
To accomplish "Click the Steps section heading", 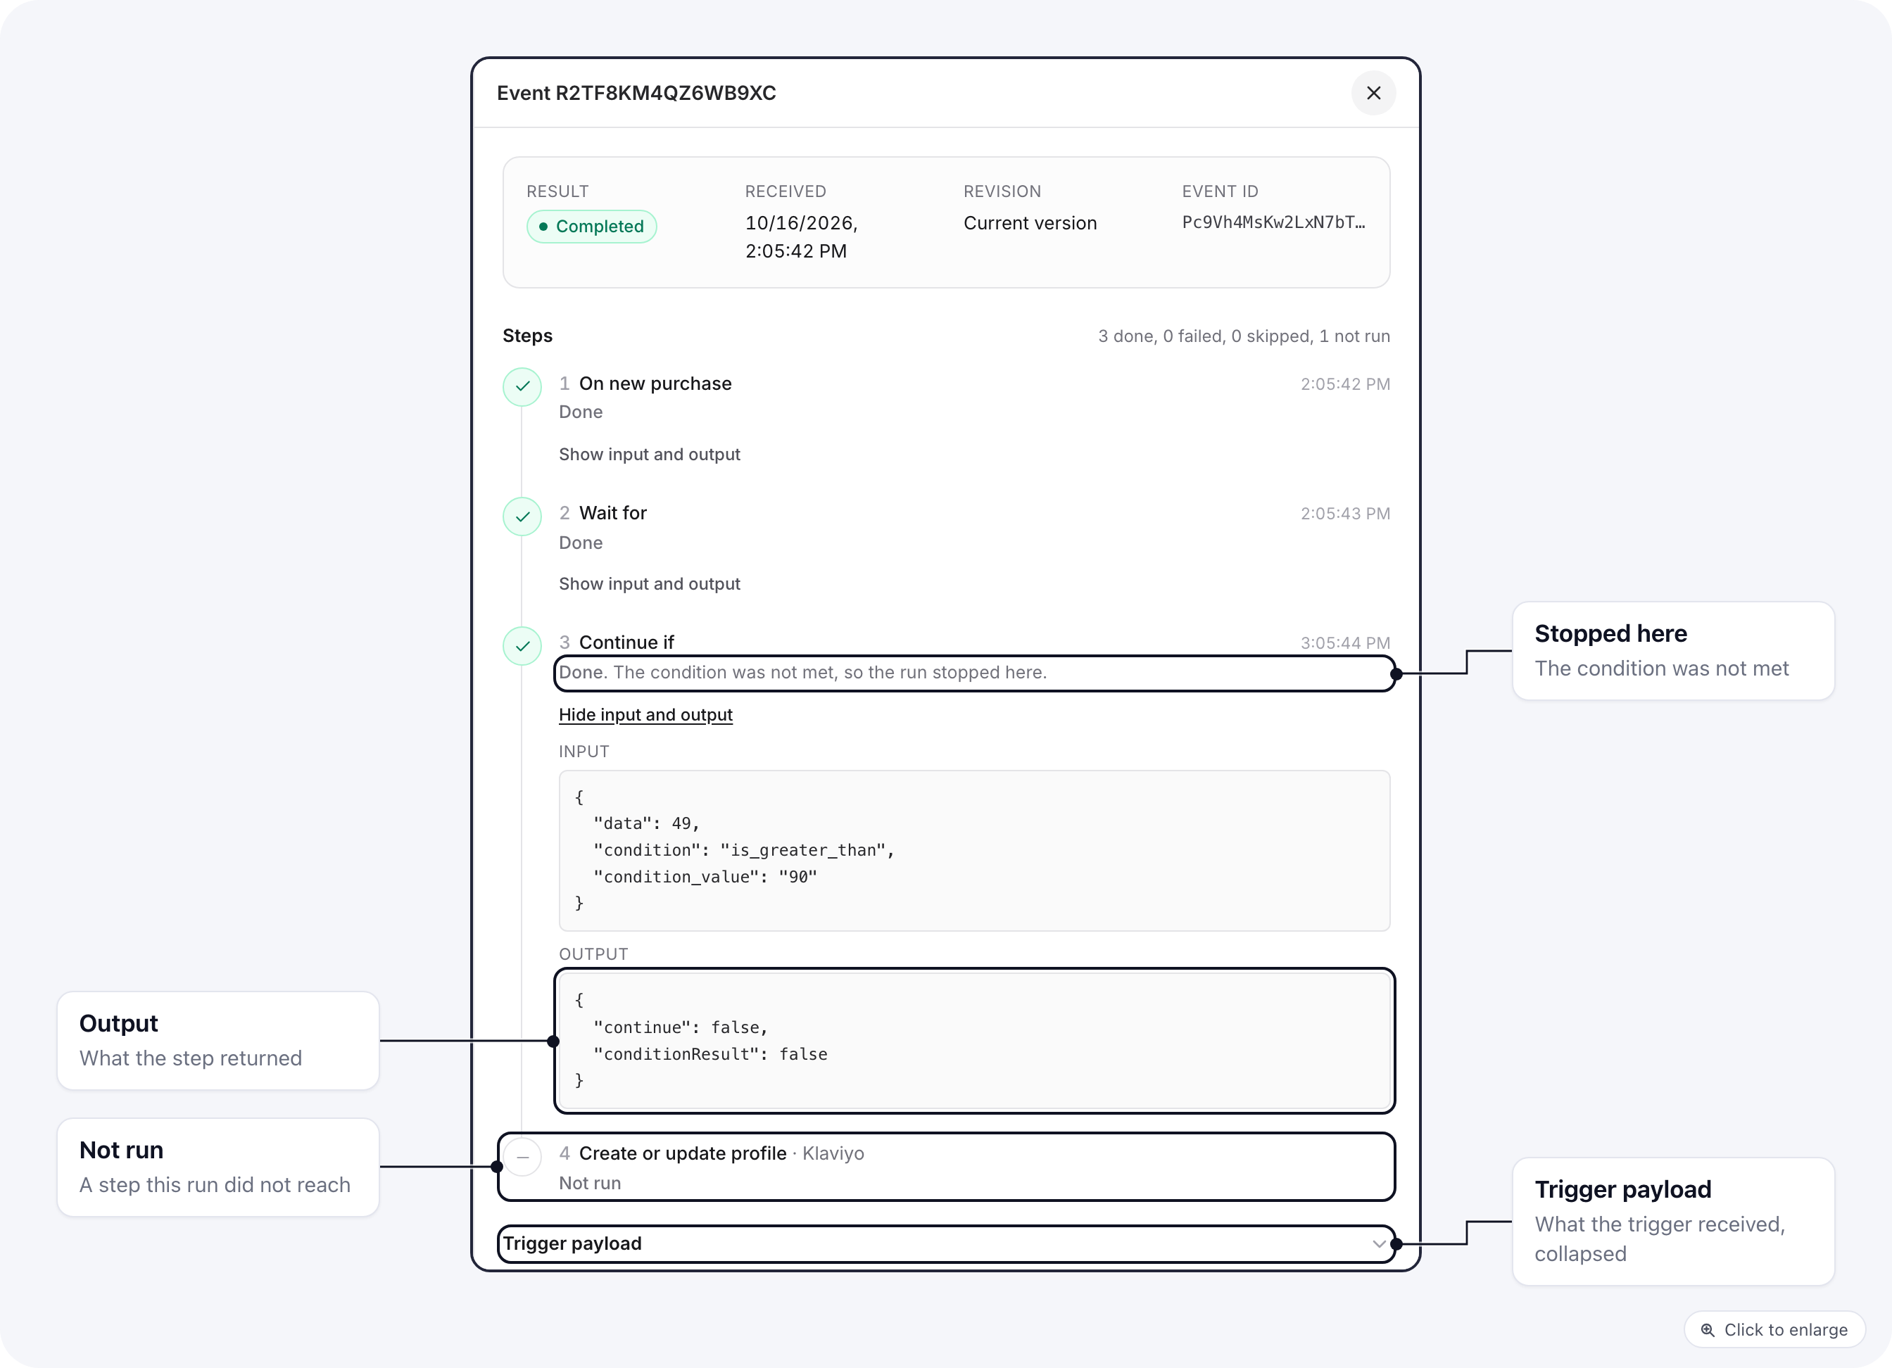I will click(x=527, y=336).
